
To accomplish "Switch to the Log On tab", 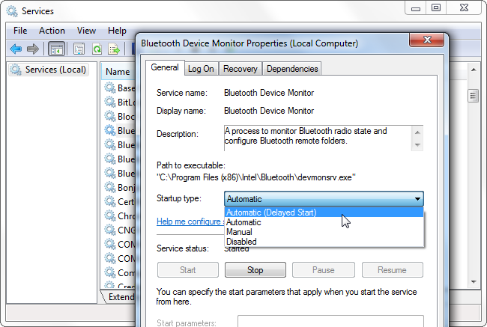I will coord(201,69).
